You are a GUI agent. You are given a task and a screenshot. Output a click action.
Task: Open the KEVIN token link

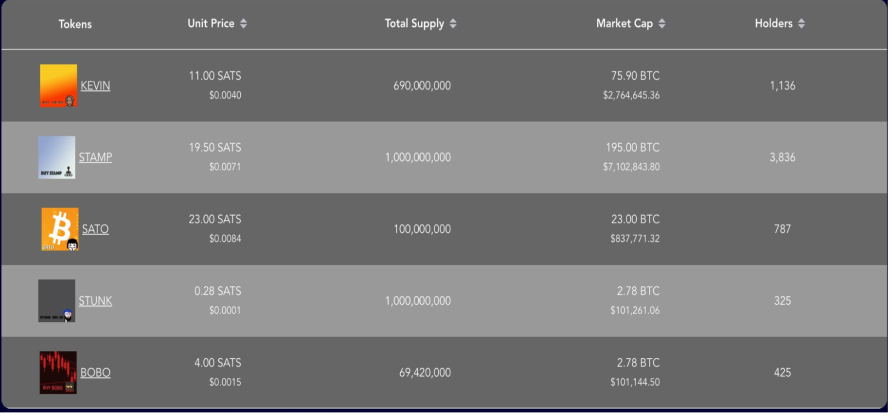pyautogui.click(x=95, y=86)
